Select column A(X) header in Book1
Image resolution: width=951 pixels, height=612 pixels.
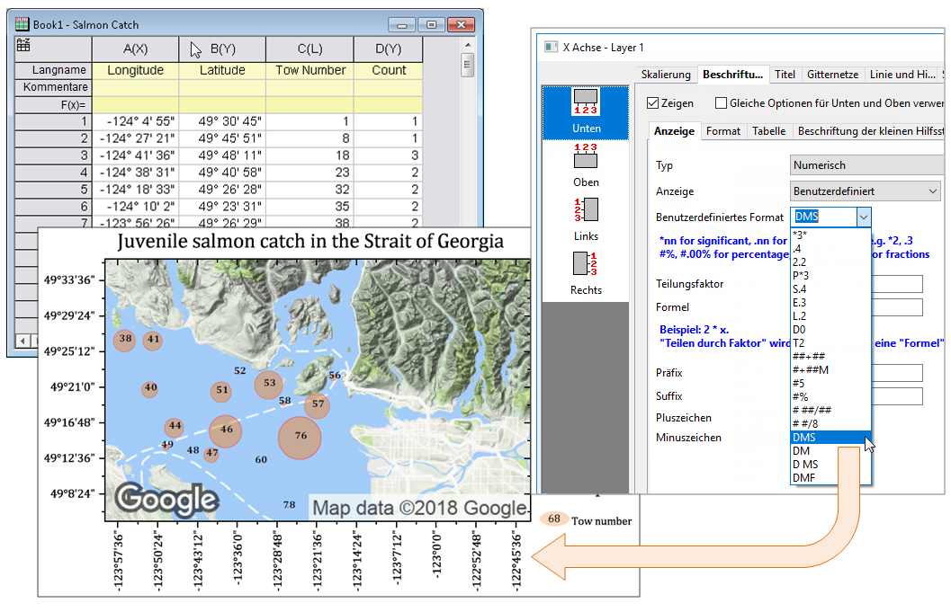tap(135, 49)
